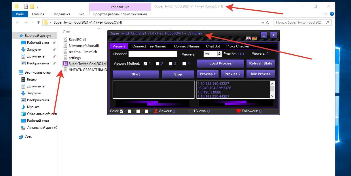Click the Channel input field

(x=153, y=54)
